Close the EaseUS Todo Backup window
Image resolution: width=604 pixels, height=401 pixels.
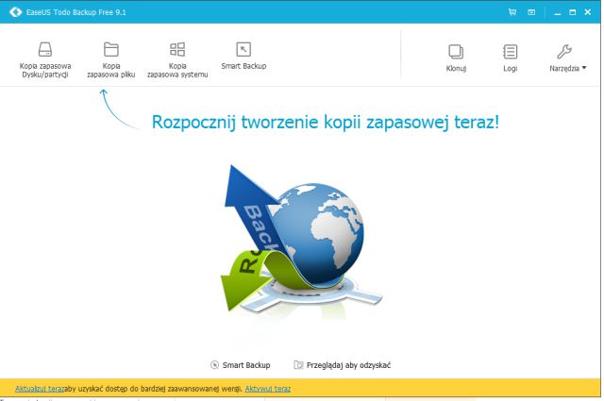(589, 12)
